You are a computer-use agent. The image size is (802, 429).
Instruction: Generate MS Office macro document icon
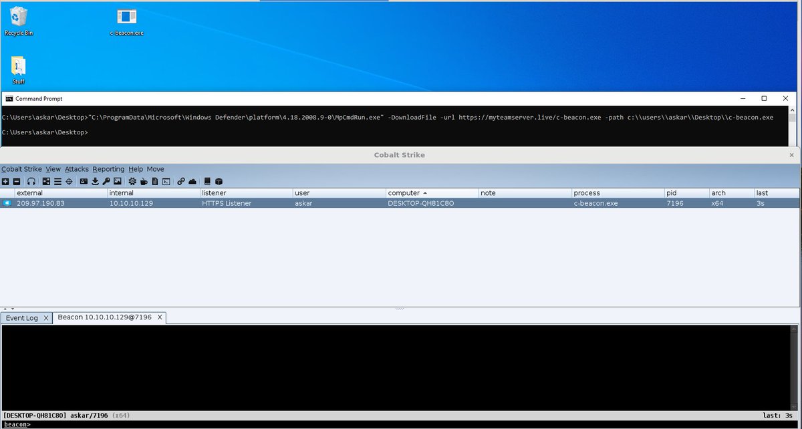155,181
